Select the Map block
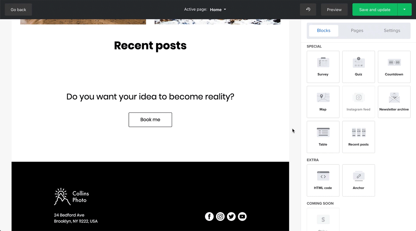The width and height of the screenshot is (416, 231). point(323,101)
